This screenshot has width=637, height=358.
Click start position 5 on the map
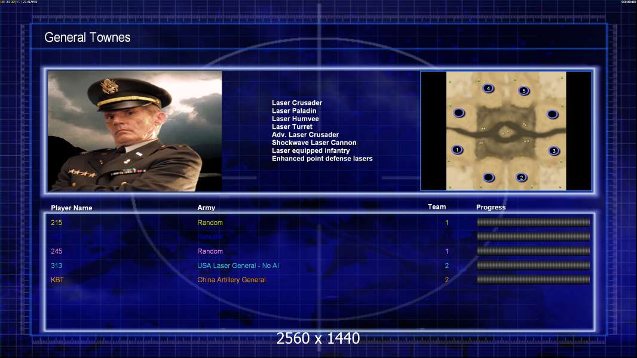click(524, 91)
